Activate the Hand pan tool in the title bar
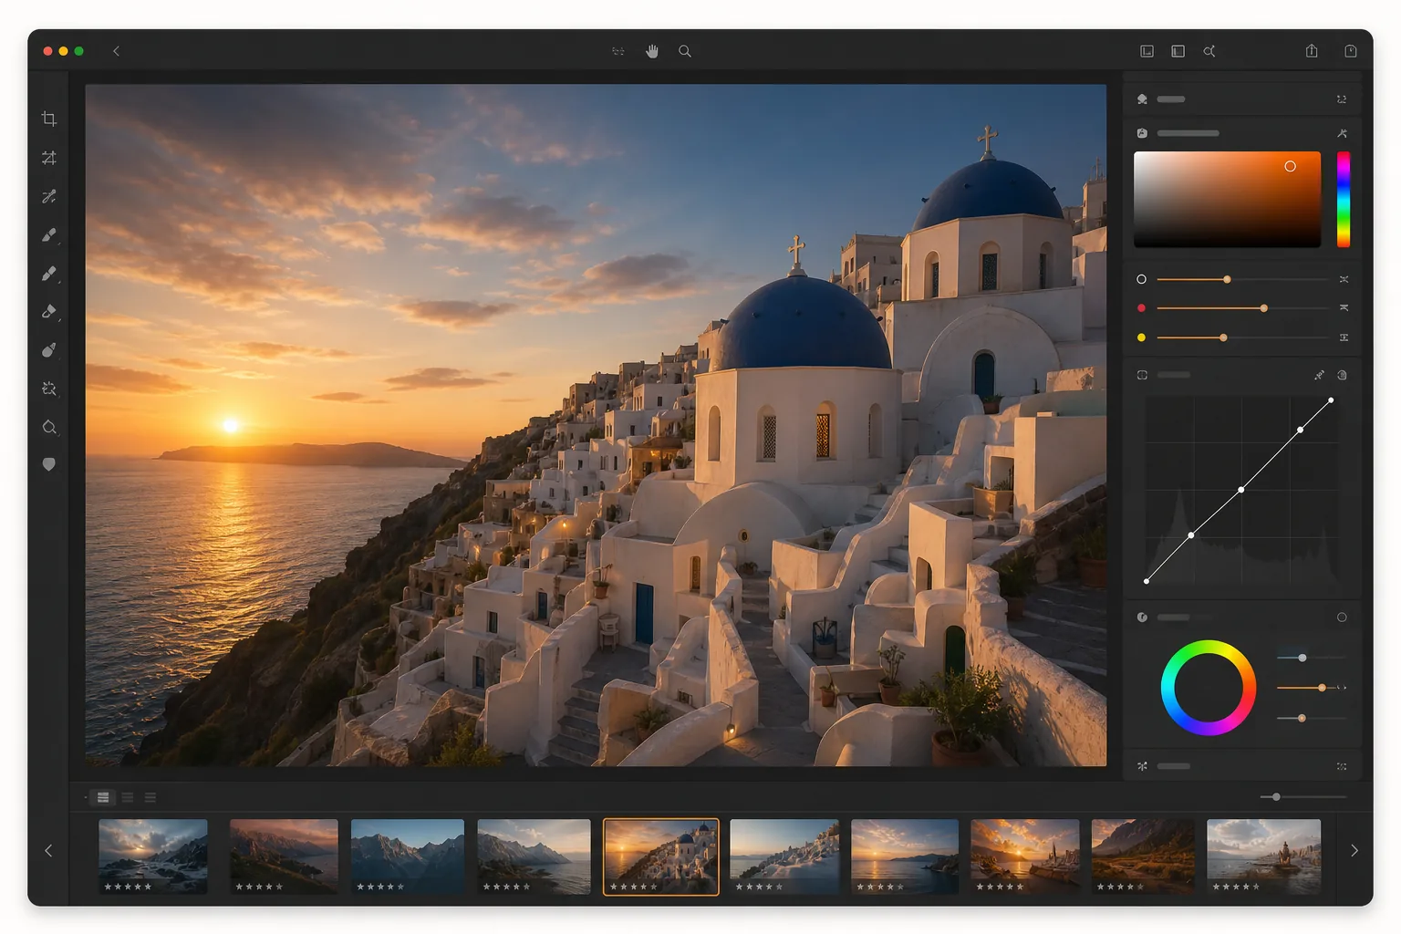Screen dimensions: 1401x934 pos(652,51)
